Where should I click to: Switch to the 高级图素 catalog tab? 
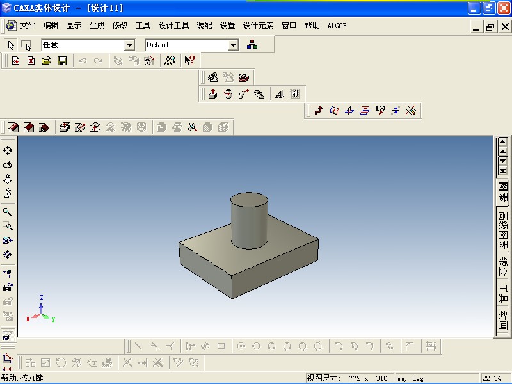pyautogui.click(x=503, y=230)
